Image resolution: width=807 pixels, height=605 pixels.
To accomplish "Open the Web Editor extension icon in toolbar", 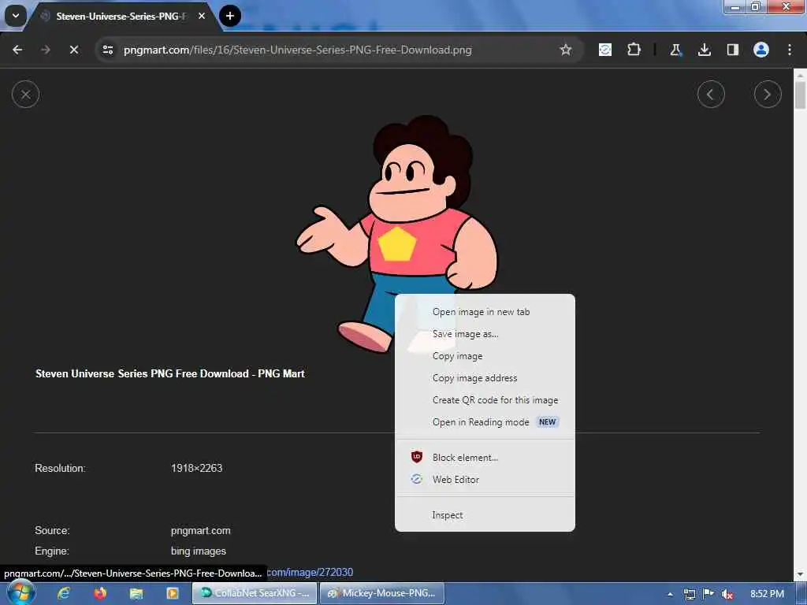I will click(605, 50).
